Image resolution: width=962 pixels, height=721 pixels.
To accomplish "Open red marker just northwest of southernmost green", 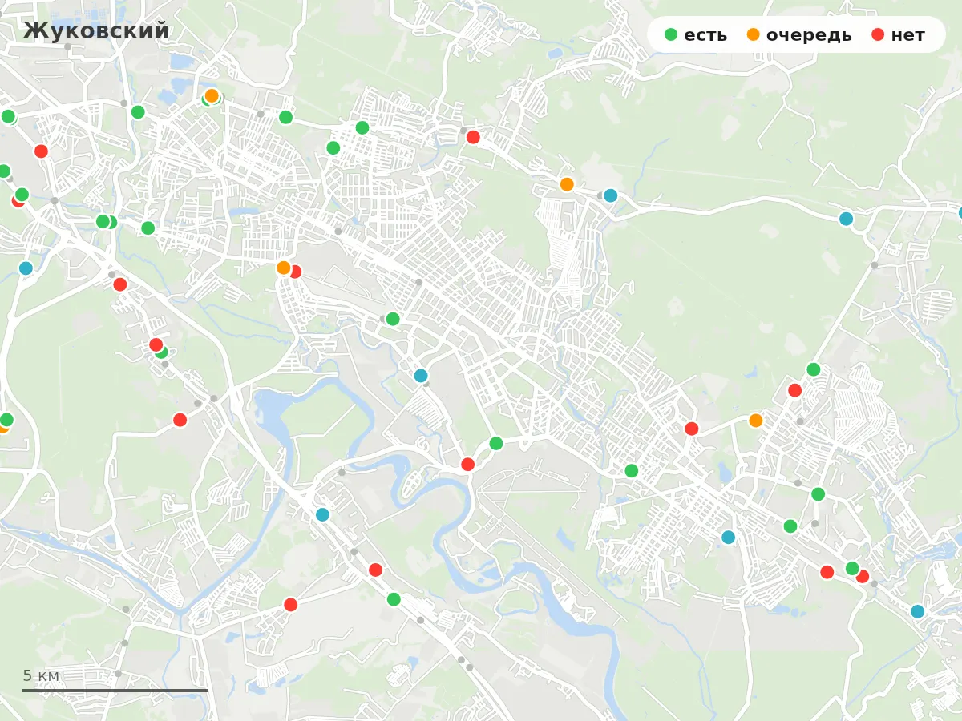I will click(375, 570).
